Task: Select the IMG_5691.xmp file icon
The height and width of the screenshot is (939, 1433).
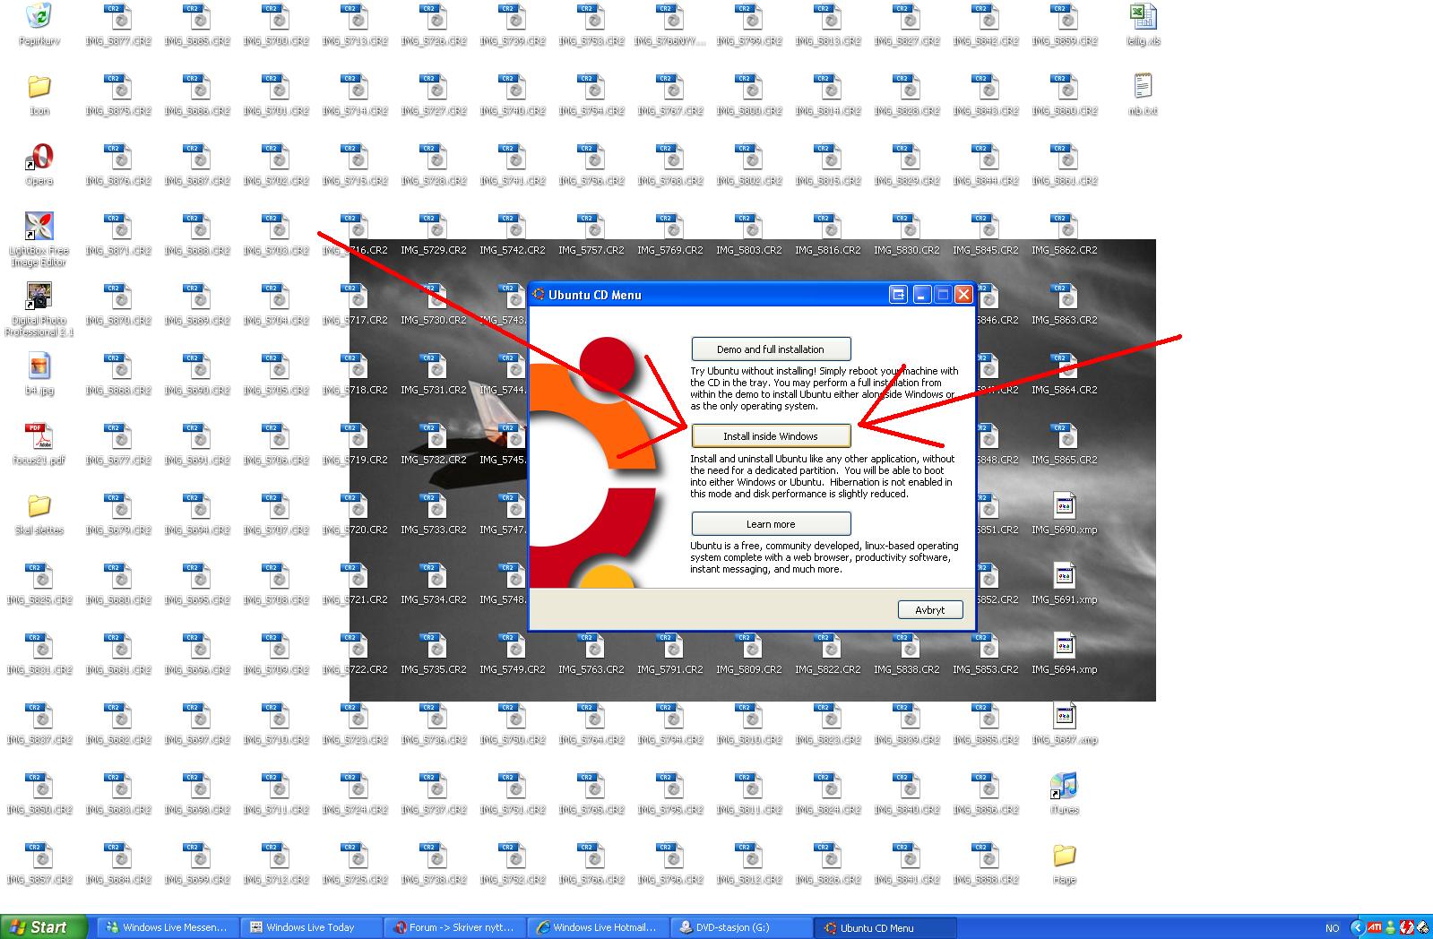Action: (1064, 576)
